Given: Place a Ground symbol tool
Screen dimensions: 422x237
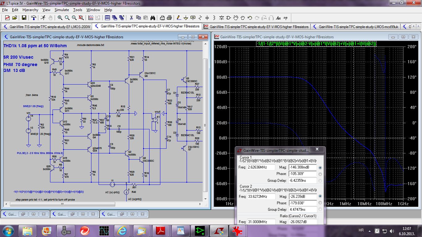Looking at the screenshot, I should (186, 18).
